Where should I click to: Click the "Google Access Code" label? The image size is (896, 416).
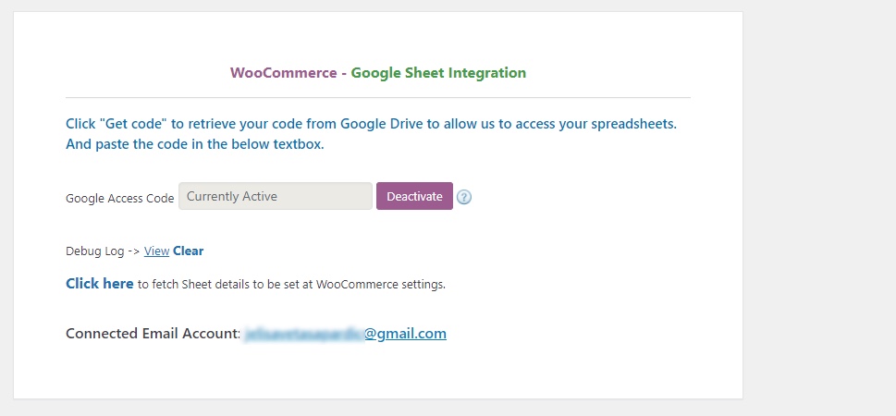(x=120, y=198)
